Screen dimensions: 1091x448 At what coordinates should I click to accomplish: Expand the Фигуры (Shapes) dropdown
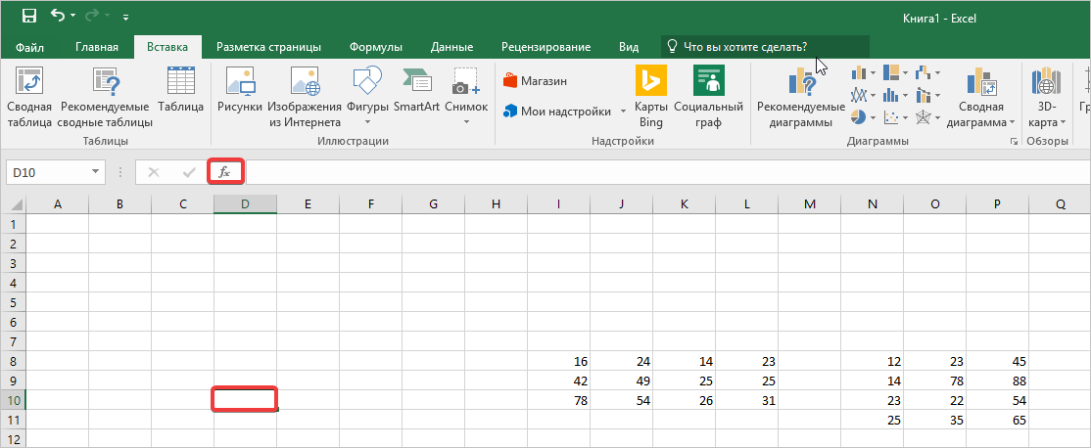367,122
